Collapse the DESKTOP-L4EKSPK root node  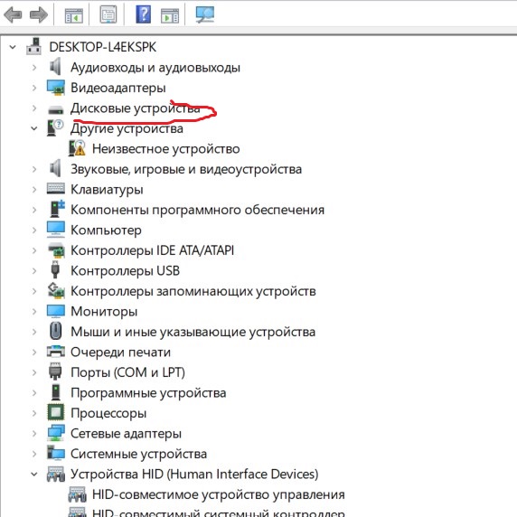tap(13, 47)
